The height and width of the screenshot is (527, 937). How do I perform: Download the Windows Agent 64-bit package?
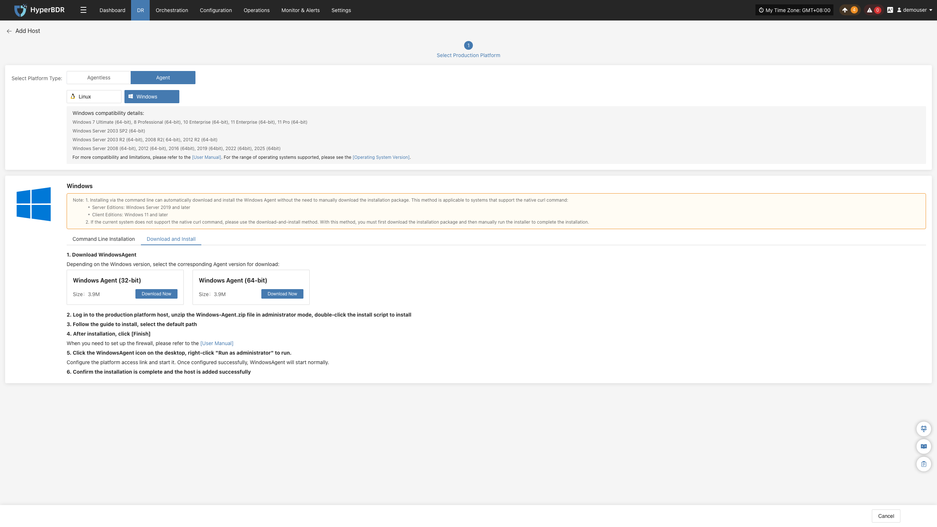282,294
